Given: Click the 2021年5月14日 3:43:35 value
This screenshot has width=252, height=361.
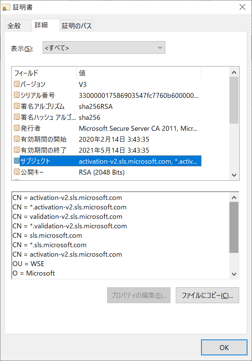Looking at the screenshot, I should coord(114,150).
